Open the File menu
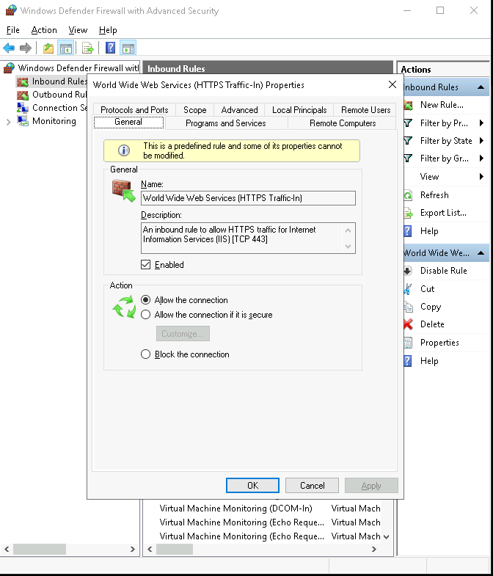Viewport: 493px width, 576px height. pos(13,30)
